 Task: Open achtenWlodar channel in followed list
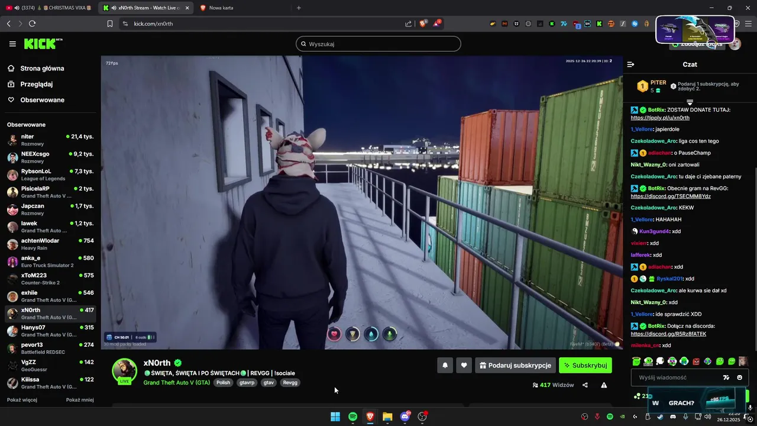point(50,244)
